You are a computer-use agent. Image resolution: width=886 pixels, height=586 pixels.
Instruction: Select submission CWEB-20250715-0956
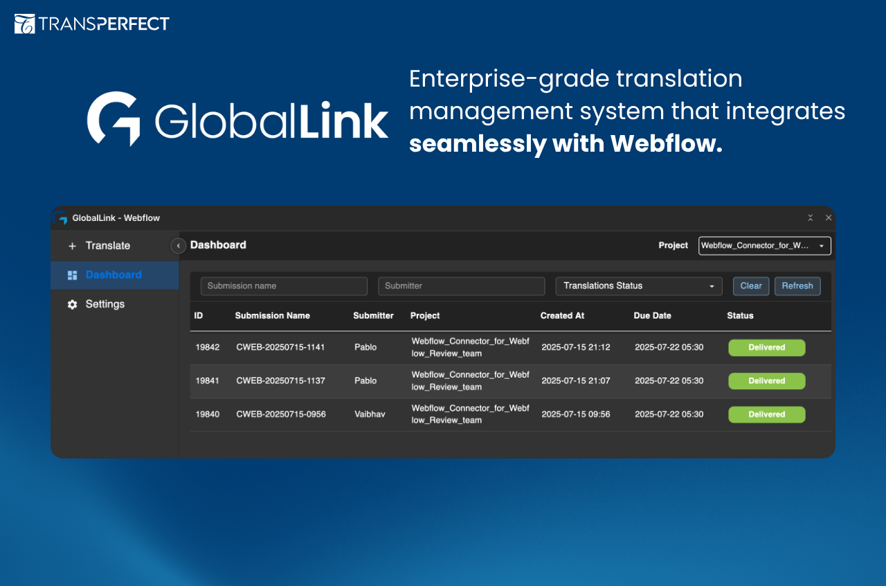coord(281,414)
